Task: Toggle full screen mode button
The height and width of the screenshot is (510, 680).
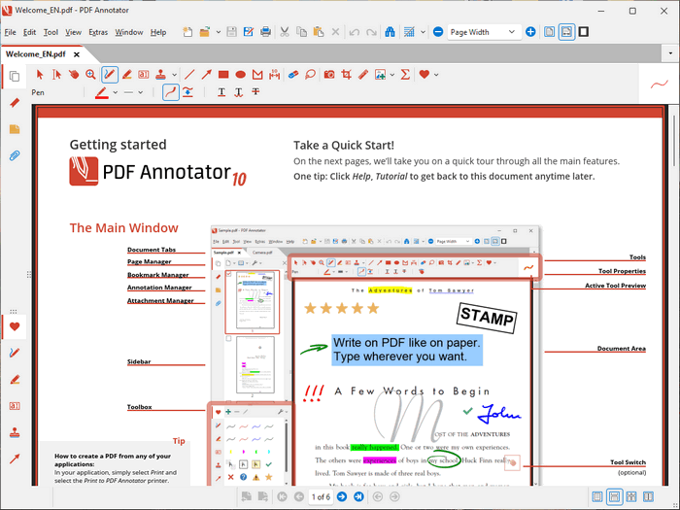Action: 584,32
